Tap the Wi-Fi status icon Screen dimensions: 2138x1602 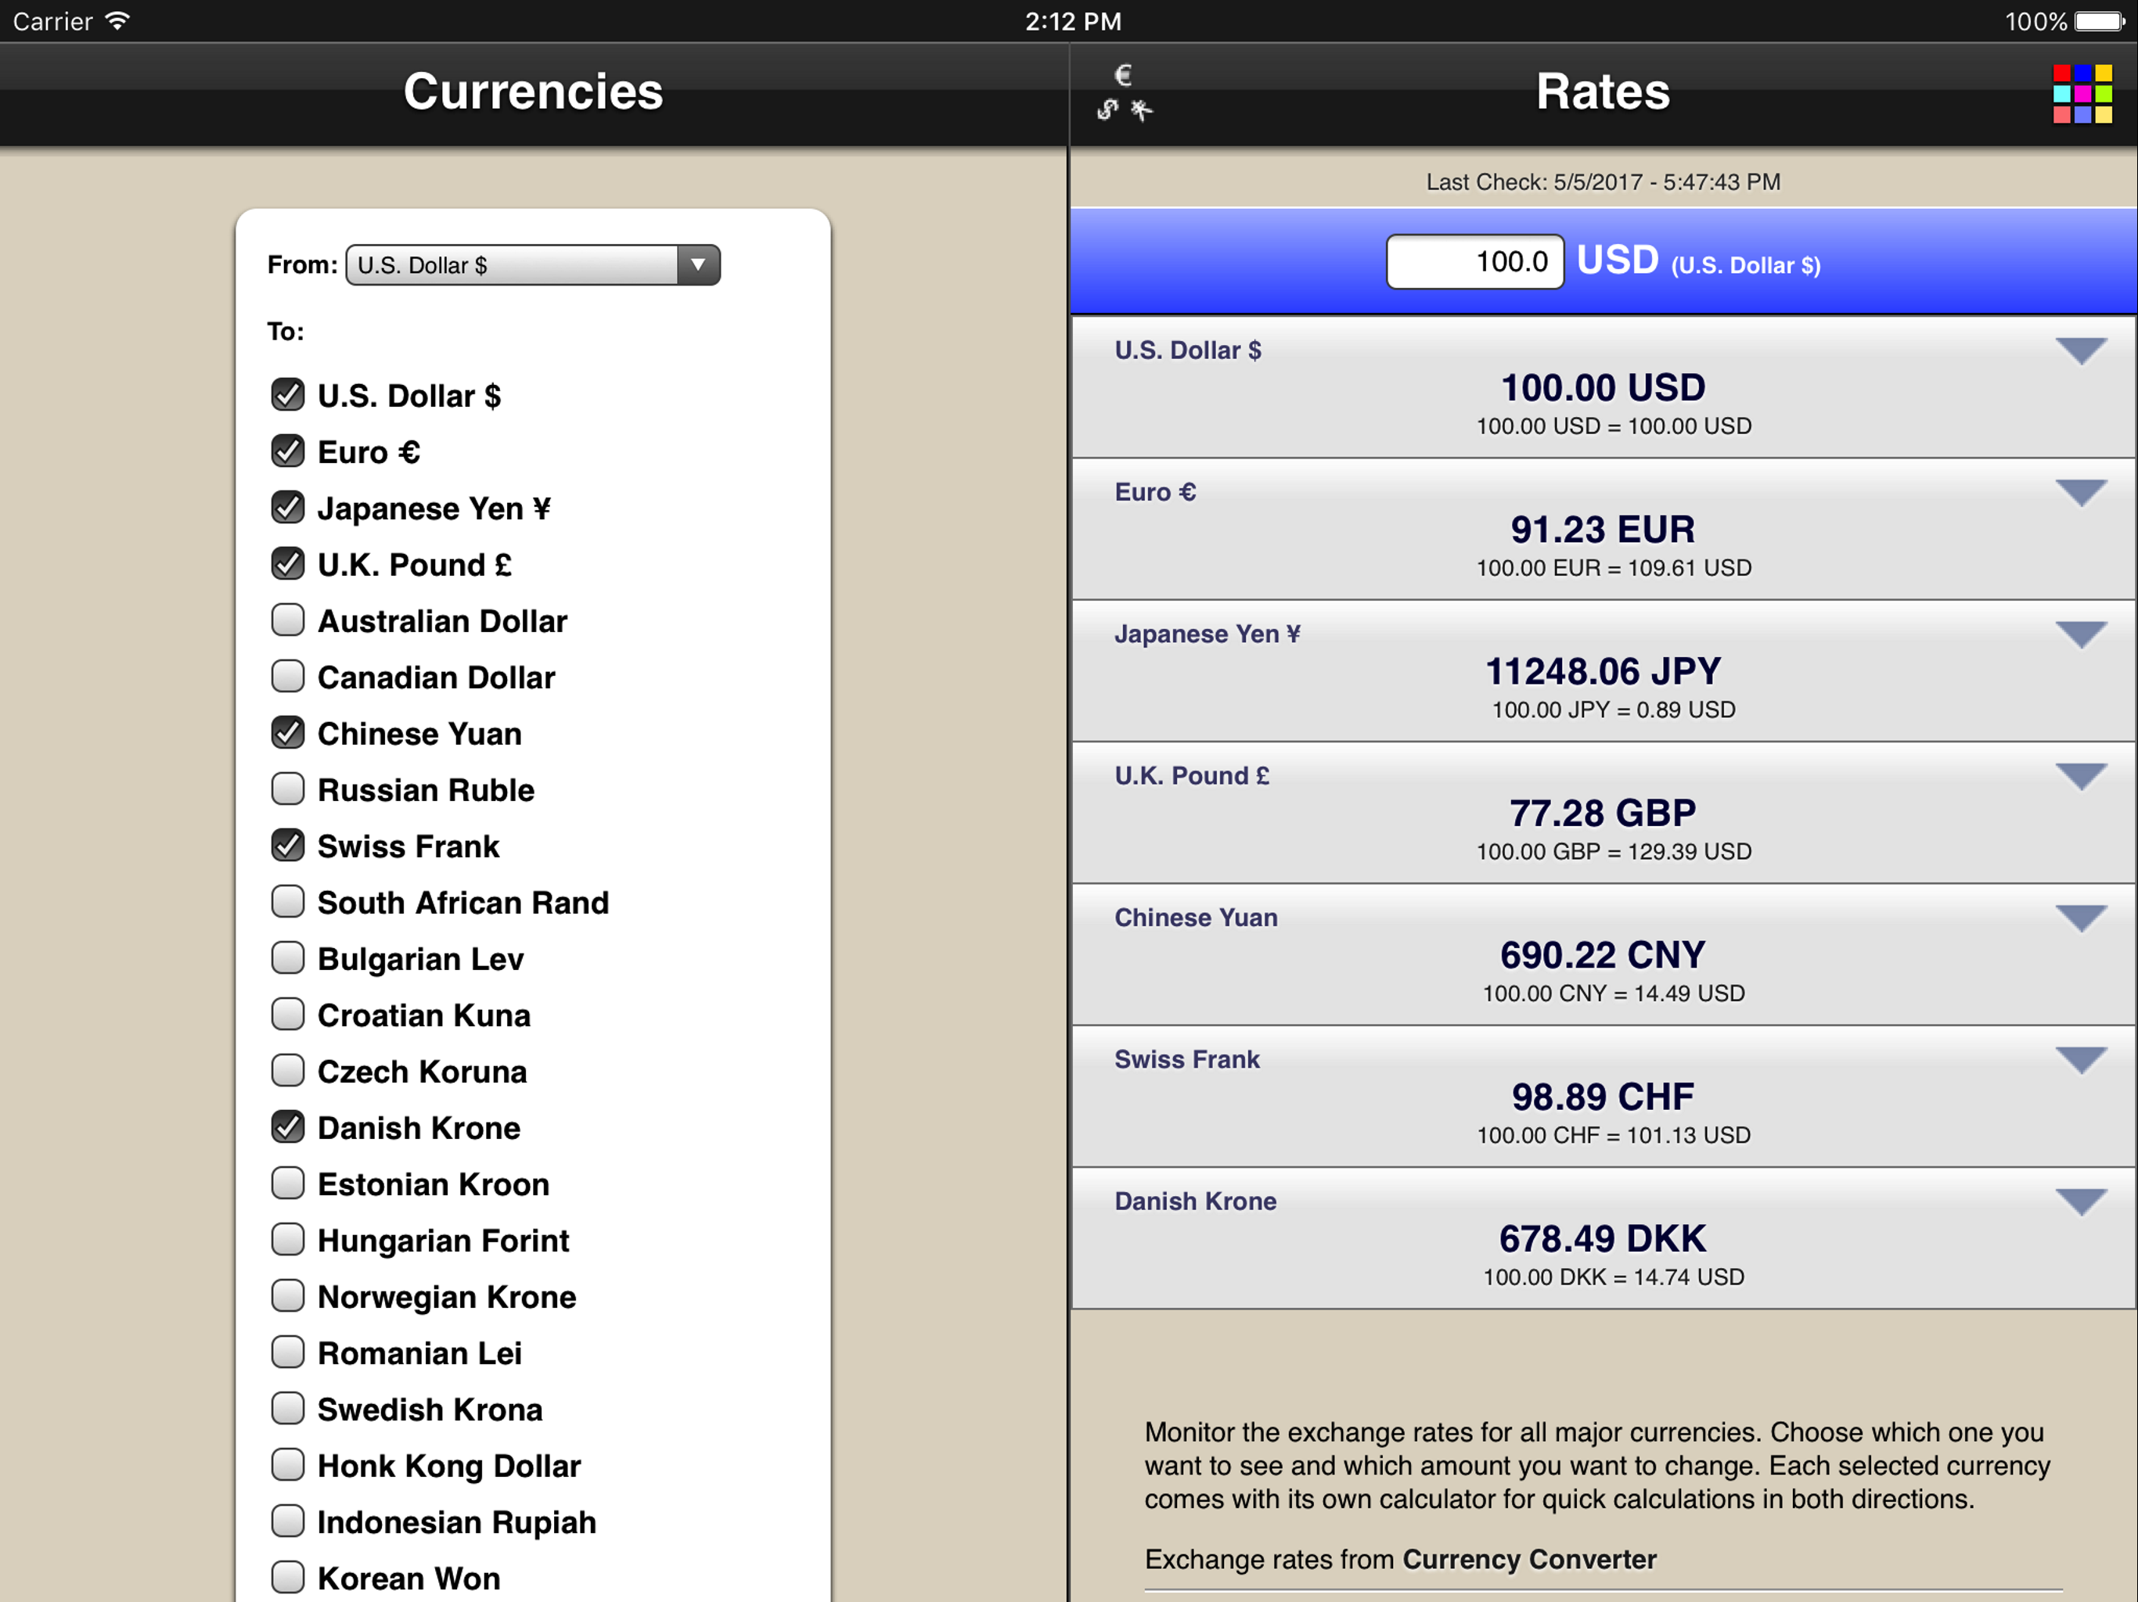click(x=117, y=21)
